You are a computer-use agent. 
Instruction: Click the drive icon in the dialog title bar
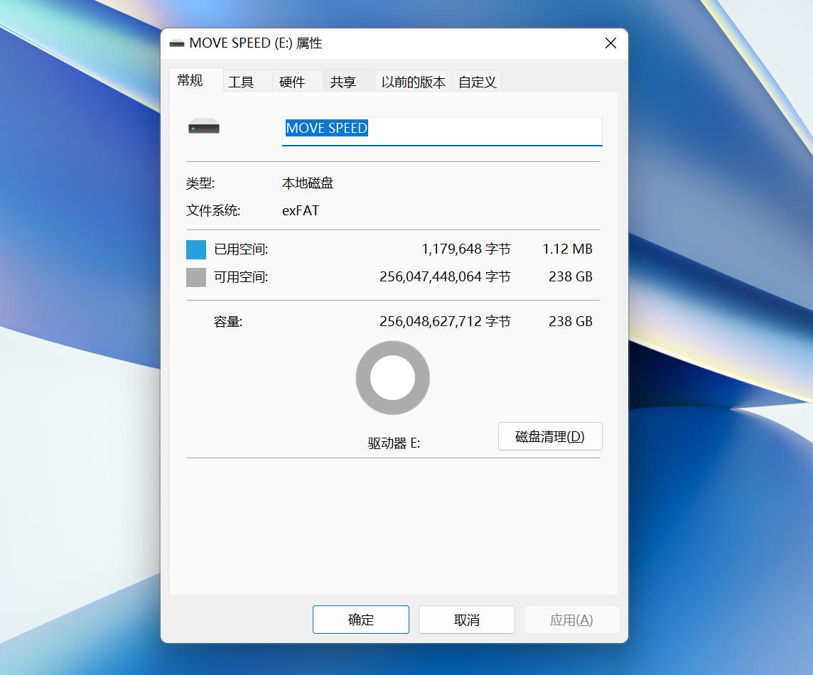176,43
